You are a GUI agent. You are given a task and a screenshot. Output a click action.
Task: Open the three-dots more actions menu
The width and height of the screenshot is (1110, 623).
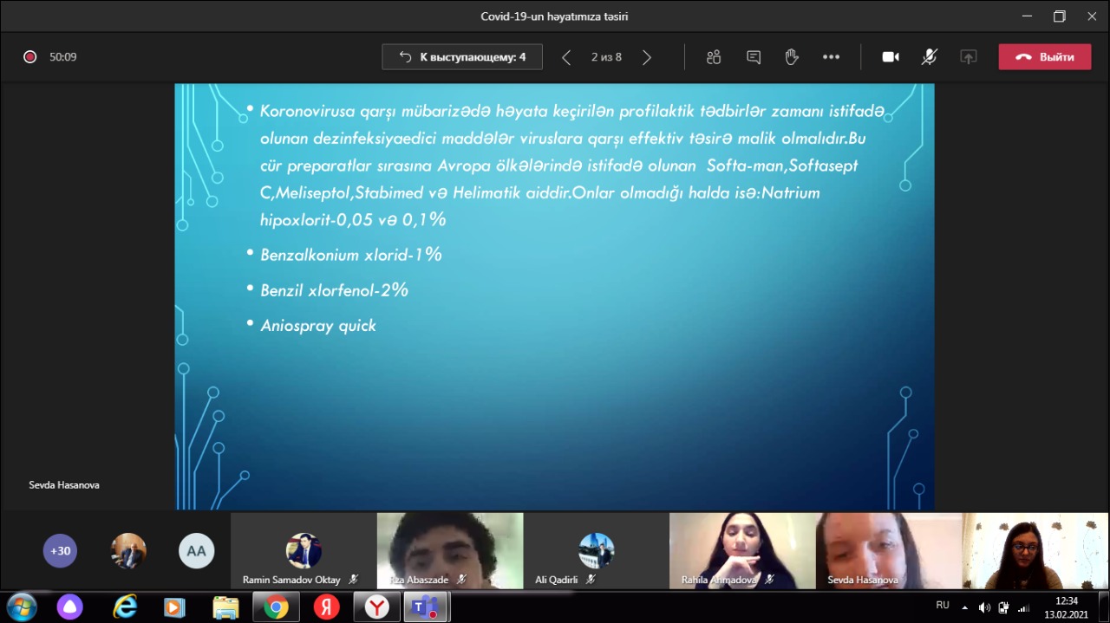click(831, 57)
